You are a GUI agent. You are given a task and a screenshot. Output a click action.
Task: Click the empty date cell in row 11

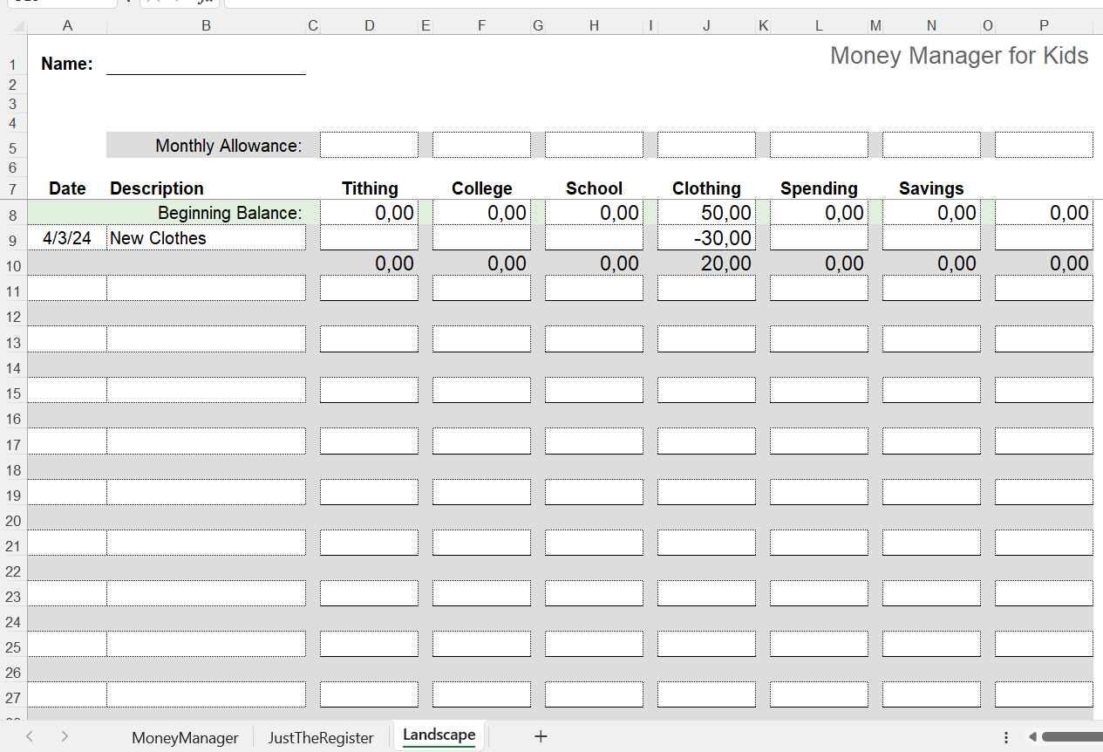67,289
